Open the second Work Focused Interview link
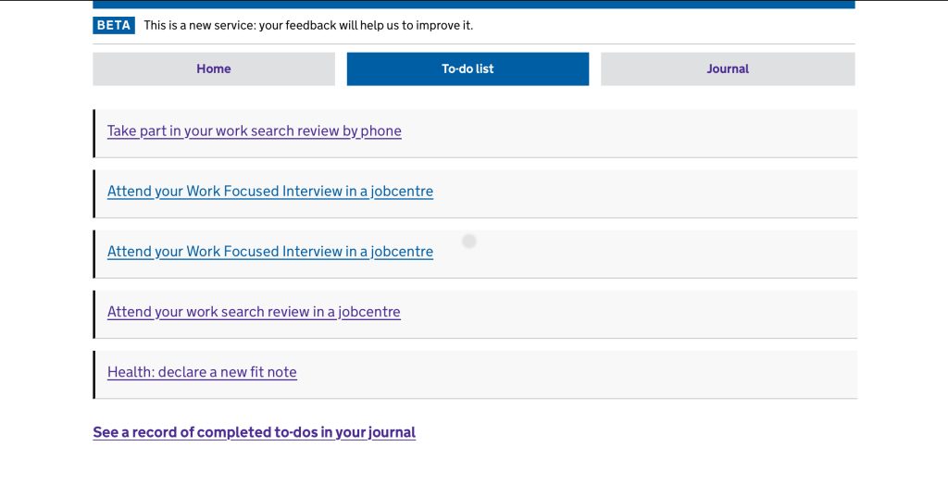The height and width of the screenshot is (484, 948). tap(270, 252)
